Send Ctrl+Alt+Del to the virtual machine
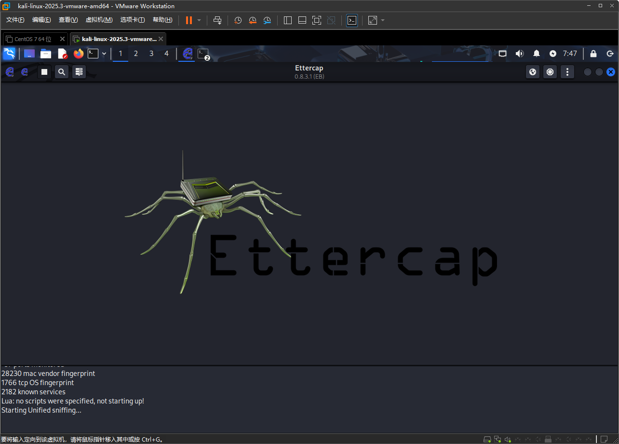The height and width of the screenshot is (444, 619). pyautogui.click(x=217, y=20)
